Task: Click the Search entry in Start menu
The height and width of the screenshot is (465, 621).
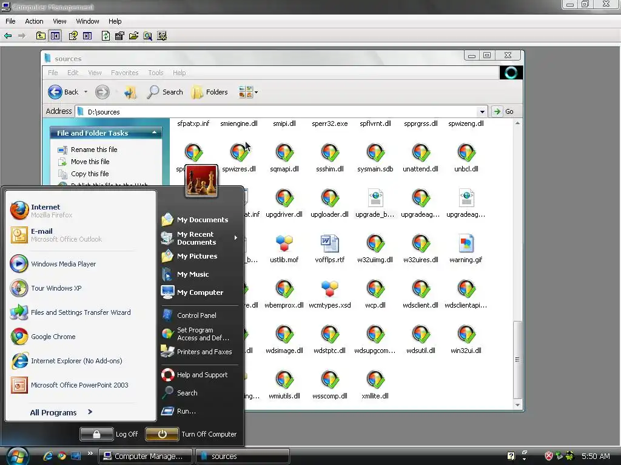Action: 180,392
